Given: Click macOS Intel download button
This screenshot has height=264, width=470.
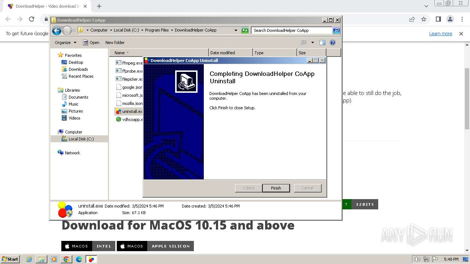Looking at the screenshot, I should [88, 246].
